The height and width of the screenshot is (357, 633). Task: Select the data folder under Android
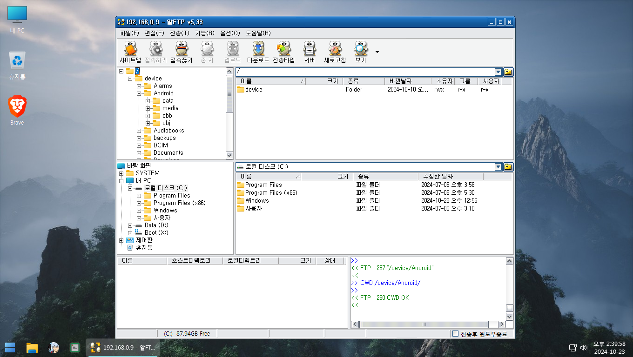click(168, 101)
